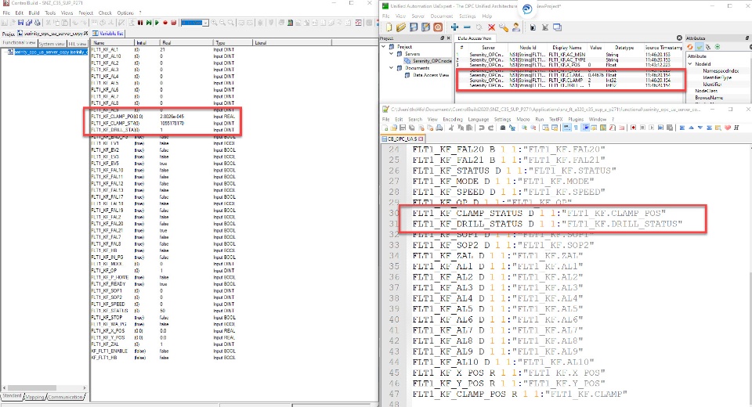
Task: Click the Pause simulation icon in ControlBuild
Action: 140,23
